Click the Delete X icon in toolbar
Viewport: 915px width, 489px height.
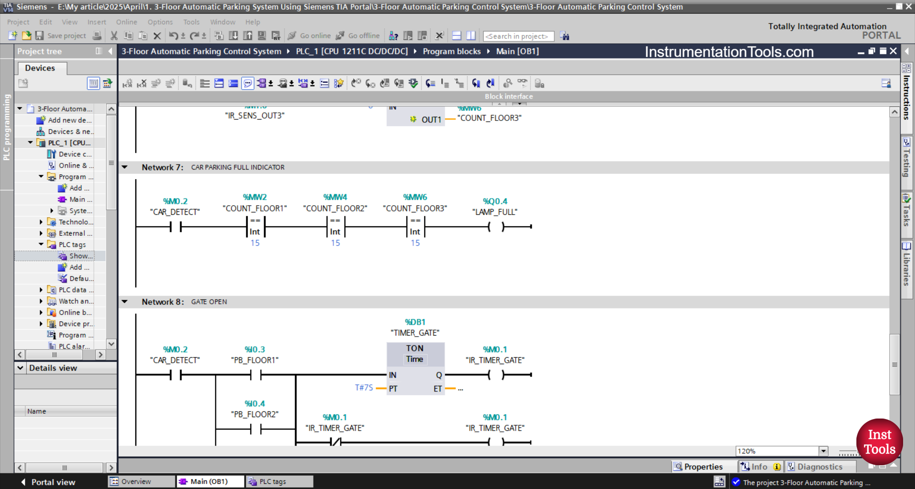[157, 36]
